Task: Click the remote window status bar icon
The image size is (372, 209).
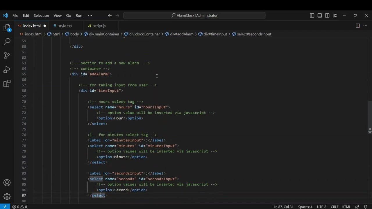Action: click(5, 207)
